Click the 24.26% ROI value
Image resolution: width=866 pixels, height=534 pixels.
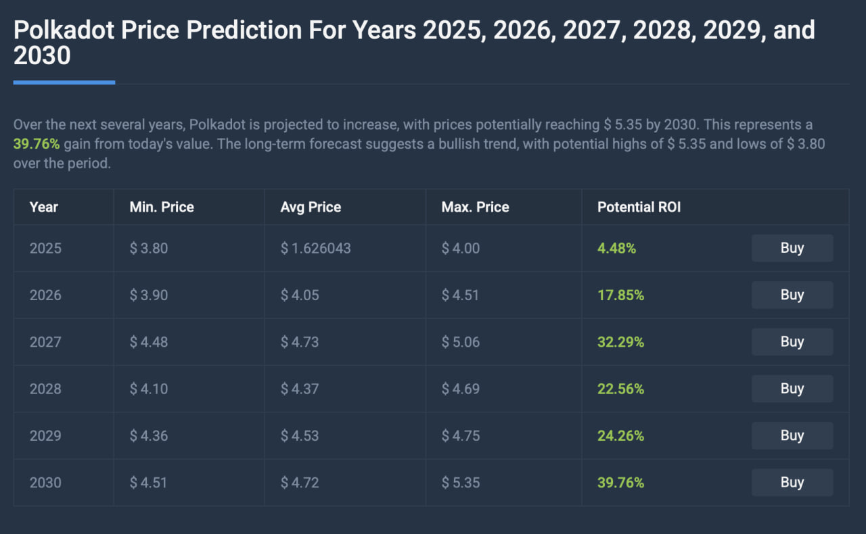pyautogui.click(x=620, y=436)
